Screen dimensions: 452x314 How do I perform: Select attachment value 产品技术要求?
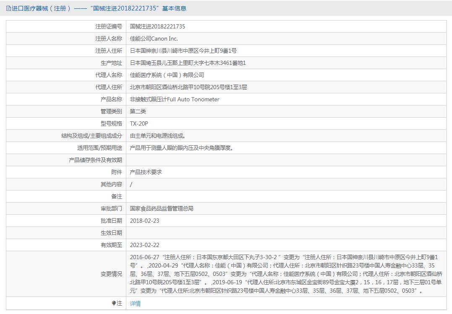[146, 172]
